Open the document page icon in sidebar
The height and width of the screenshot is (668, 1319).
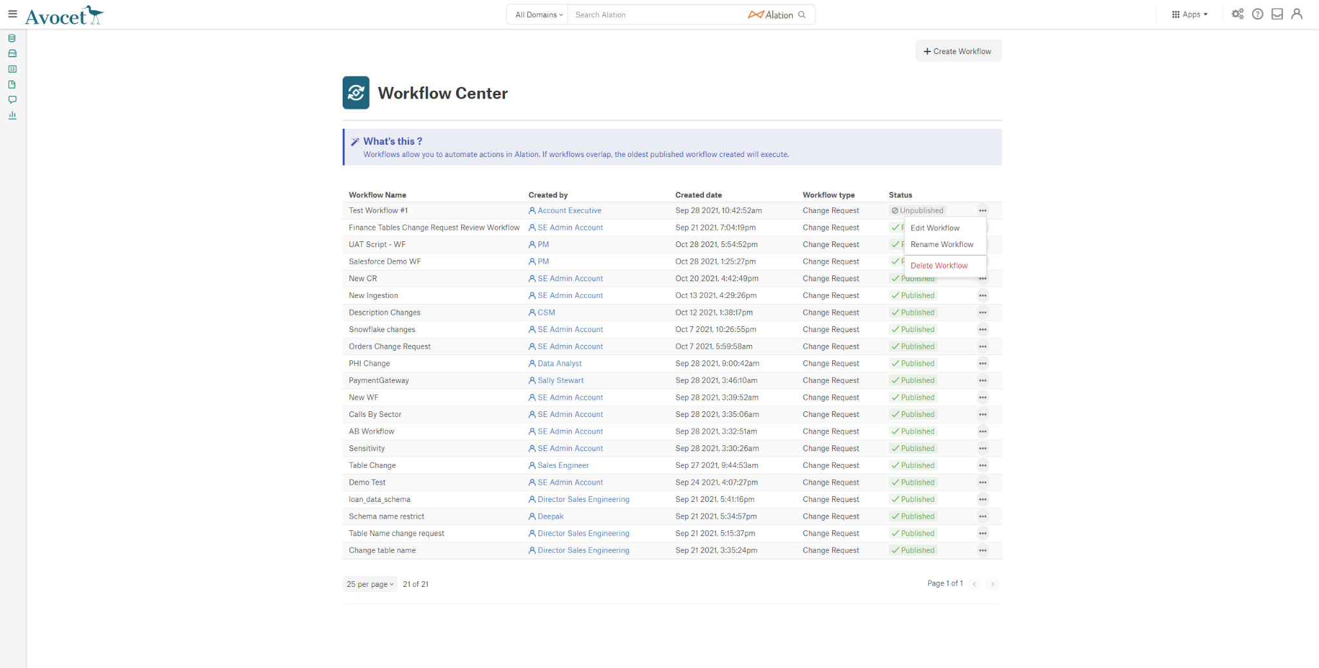[x=12, y=84]
